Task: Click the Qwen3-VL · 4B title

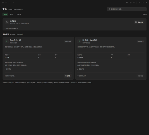Action: click(x=15, y=40)
